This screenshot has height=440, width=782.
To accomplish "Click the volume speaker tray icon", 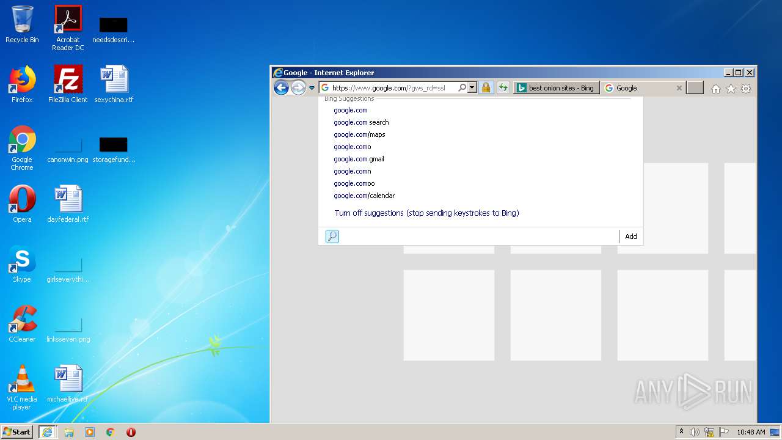I will [x=695, y=432].
